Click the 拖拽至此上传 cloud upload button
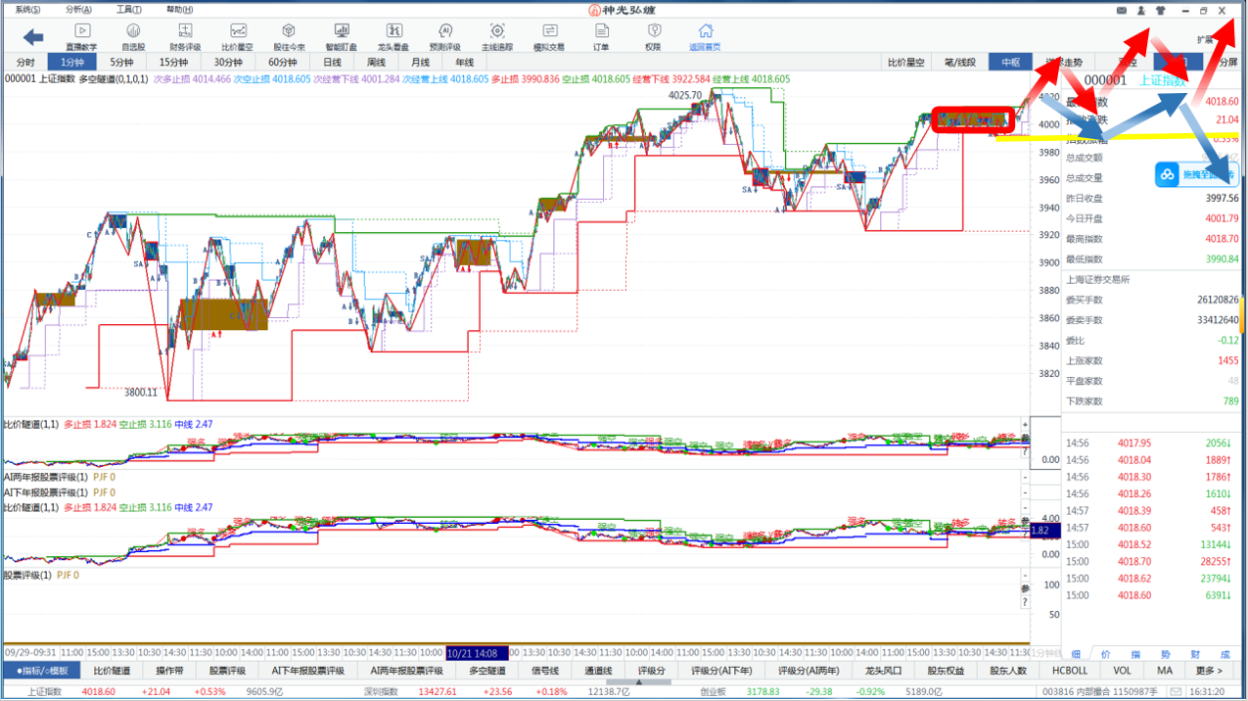The width and height of the screenshot is (1248, 701). click(x=1196, y=174)
